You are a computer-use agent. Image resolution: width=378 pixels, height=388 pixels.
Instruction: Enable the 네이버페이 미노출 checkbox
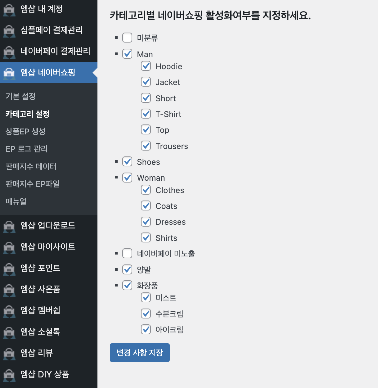tap(127, 253)
